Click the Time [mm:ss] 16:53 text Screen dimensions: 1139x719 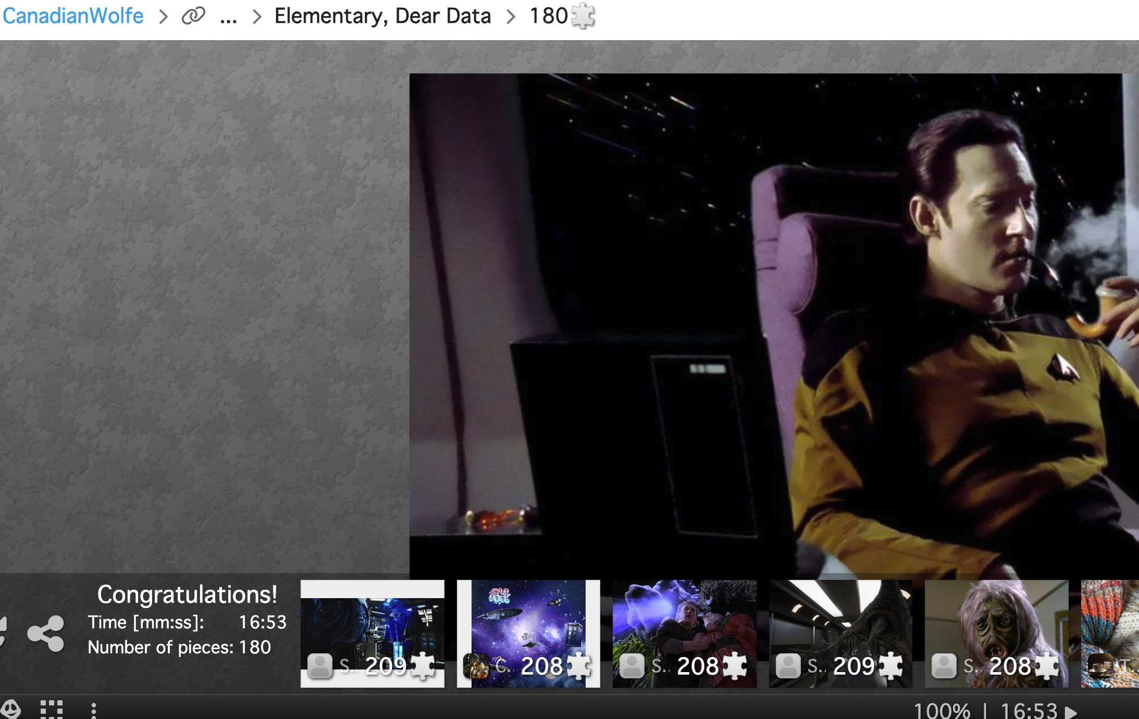pos(187,622)
